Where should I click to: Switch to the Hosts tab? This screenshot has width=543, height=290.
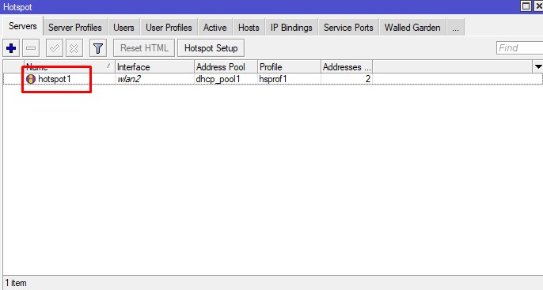(x=249, y=28)
